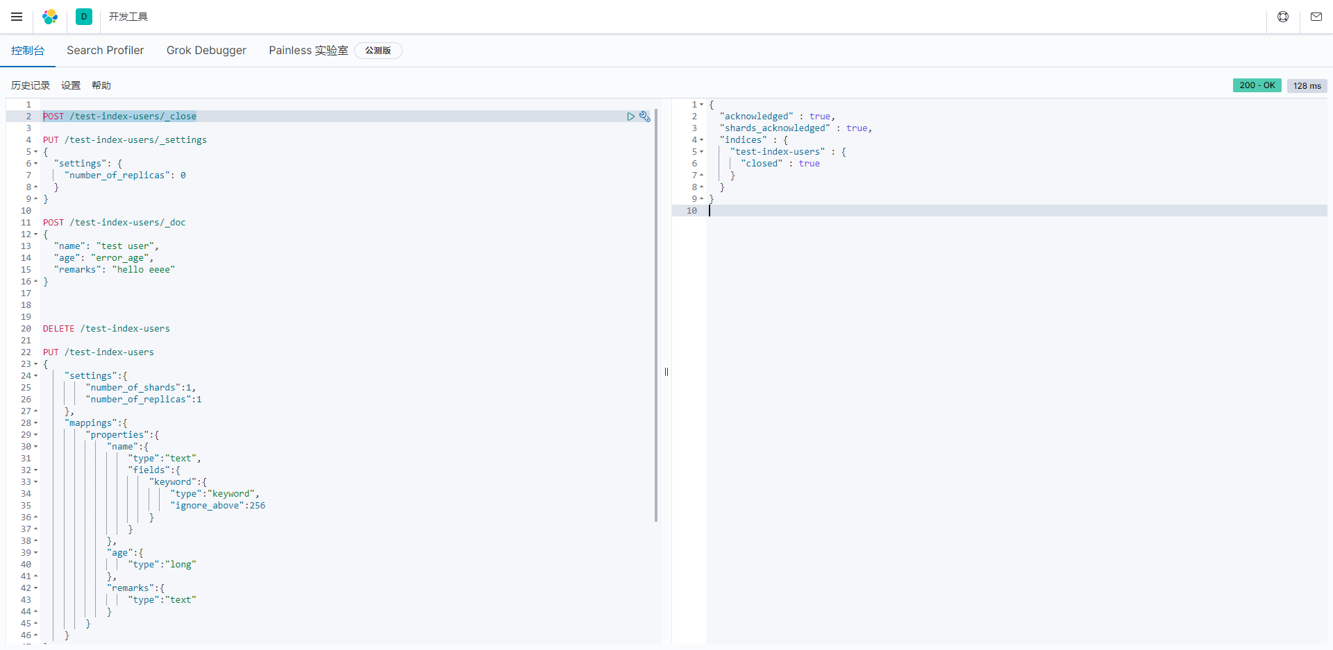This screenshot has width=1333, height=650.
Task: Click the 128 ms response time badge
Action: [x=1307, y=85]
